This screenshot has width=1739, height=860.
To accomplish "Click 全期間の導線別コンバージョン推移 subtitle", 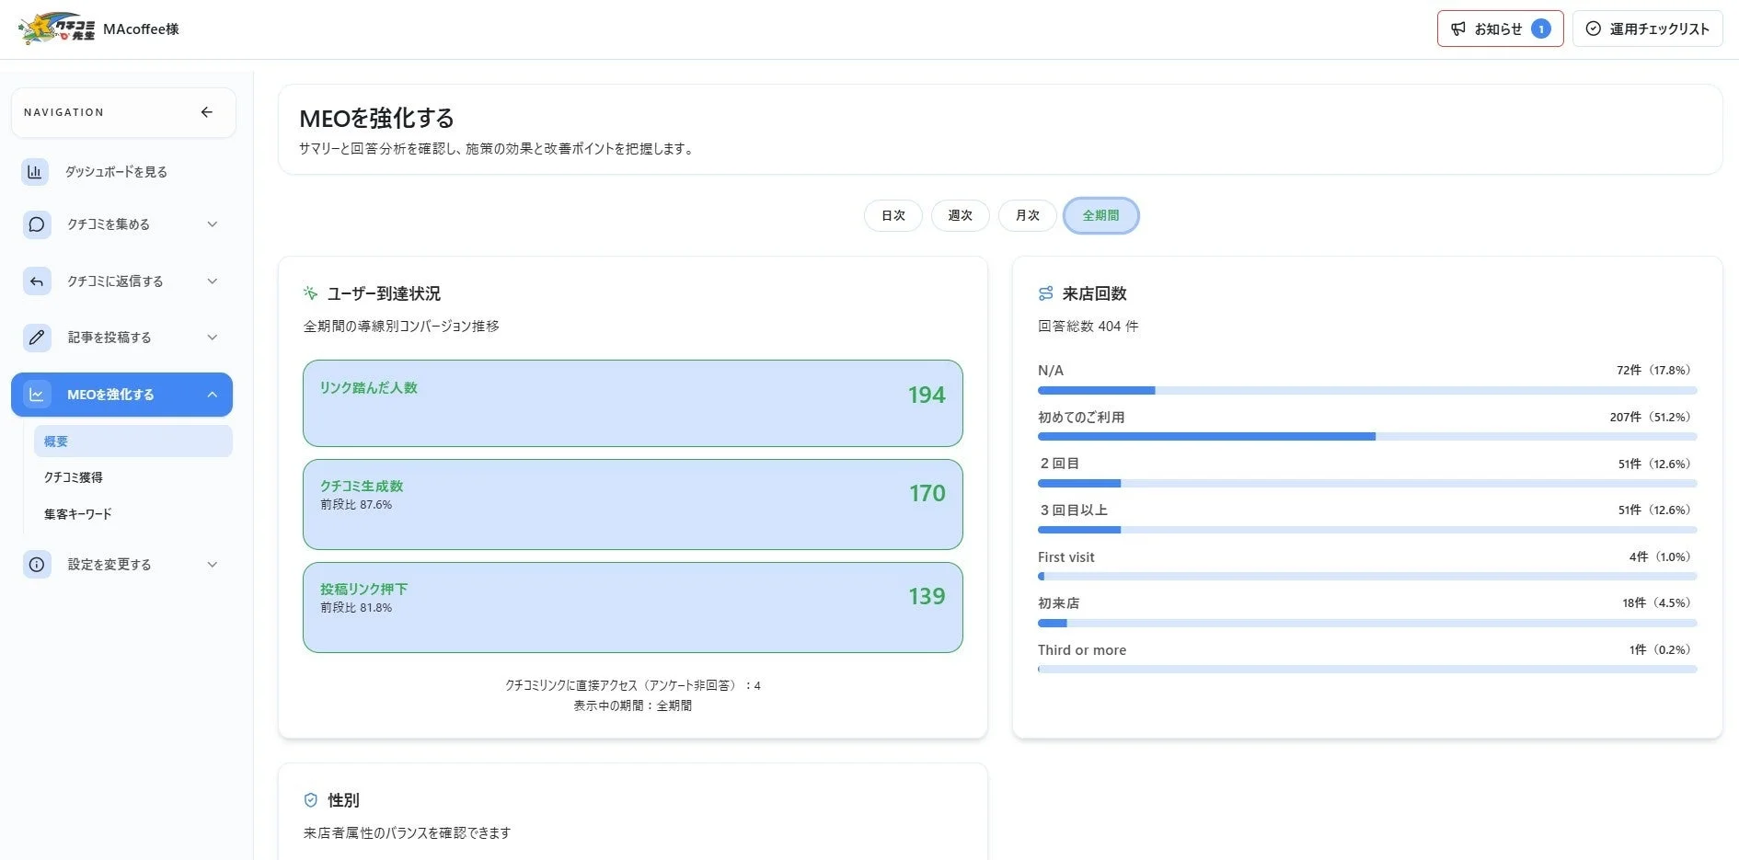I will pyautogui.click(x=401, y=327).
